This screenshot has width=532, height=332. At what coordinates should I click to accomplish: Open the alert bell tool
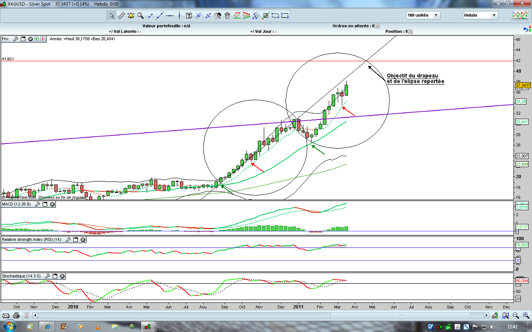tap(131, 15)
